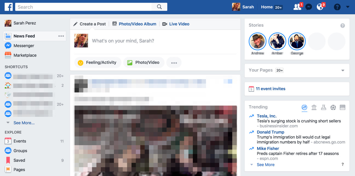Open Saved items in the sidebar
This screenshot has width=355, height=176.
[20, 160]
